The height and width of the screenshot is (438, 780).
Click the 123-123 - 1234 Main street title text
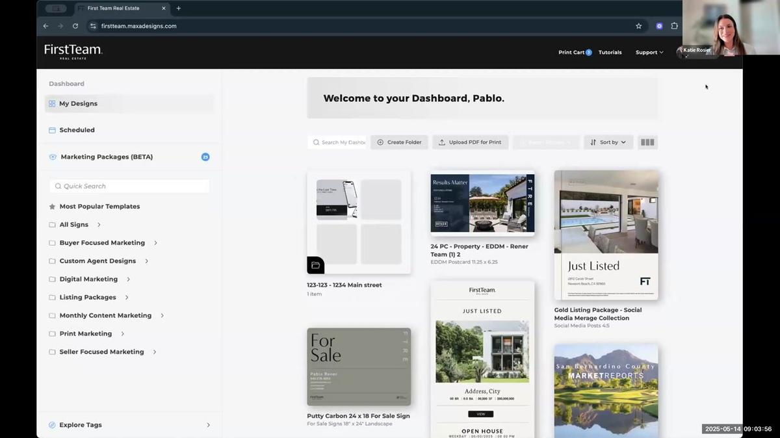coord(344,285)
